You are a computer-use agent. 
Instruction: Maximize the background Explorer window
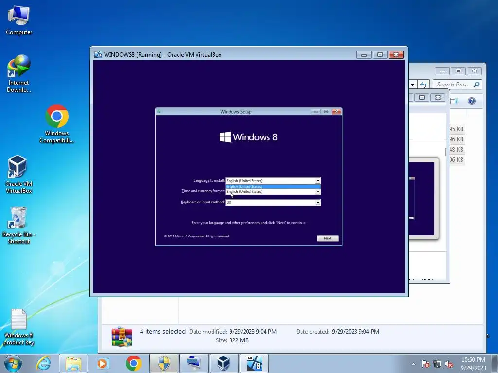coord(458,71)
